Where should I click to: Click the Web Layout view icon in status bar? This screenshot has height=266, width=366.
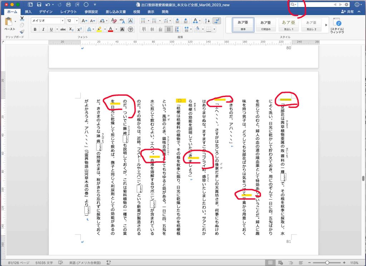click(281, 262)
